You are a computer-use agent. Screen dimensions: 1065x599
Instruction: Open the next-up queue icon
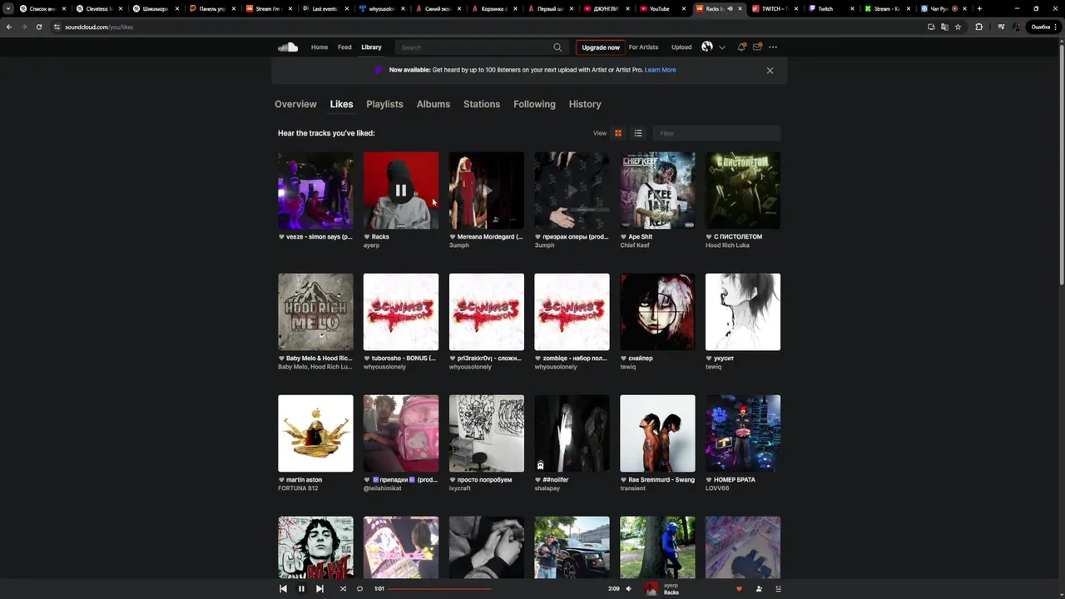(778, 589)
